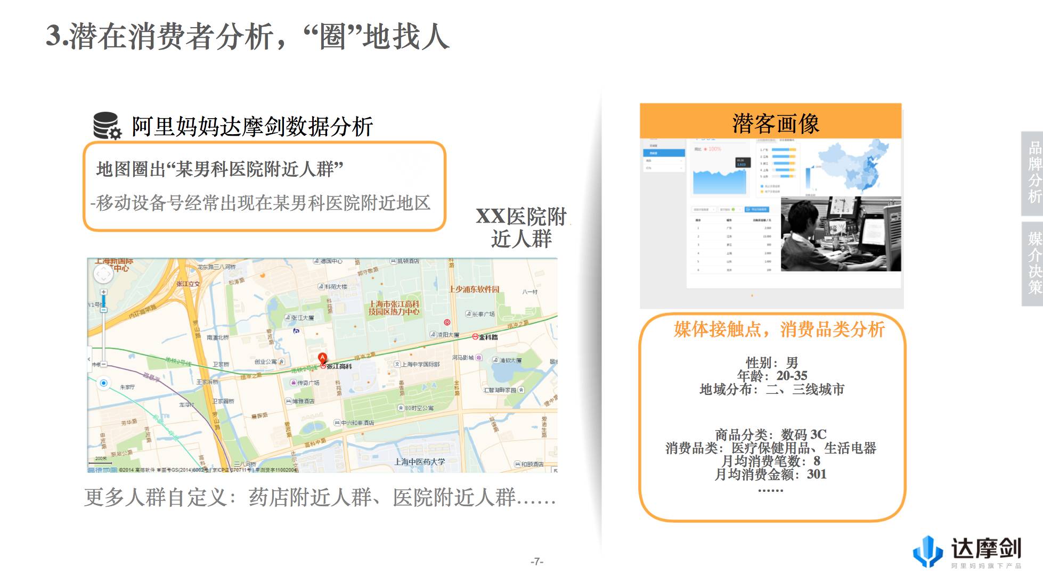Click the blue bank icon below 张江大厦
The width and height of the screenshot is (1043, 577).
296,331
